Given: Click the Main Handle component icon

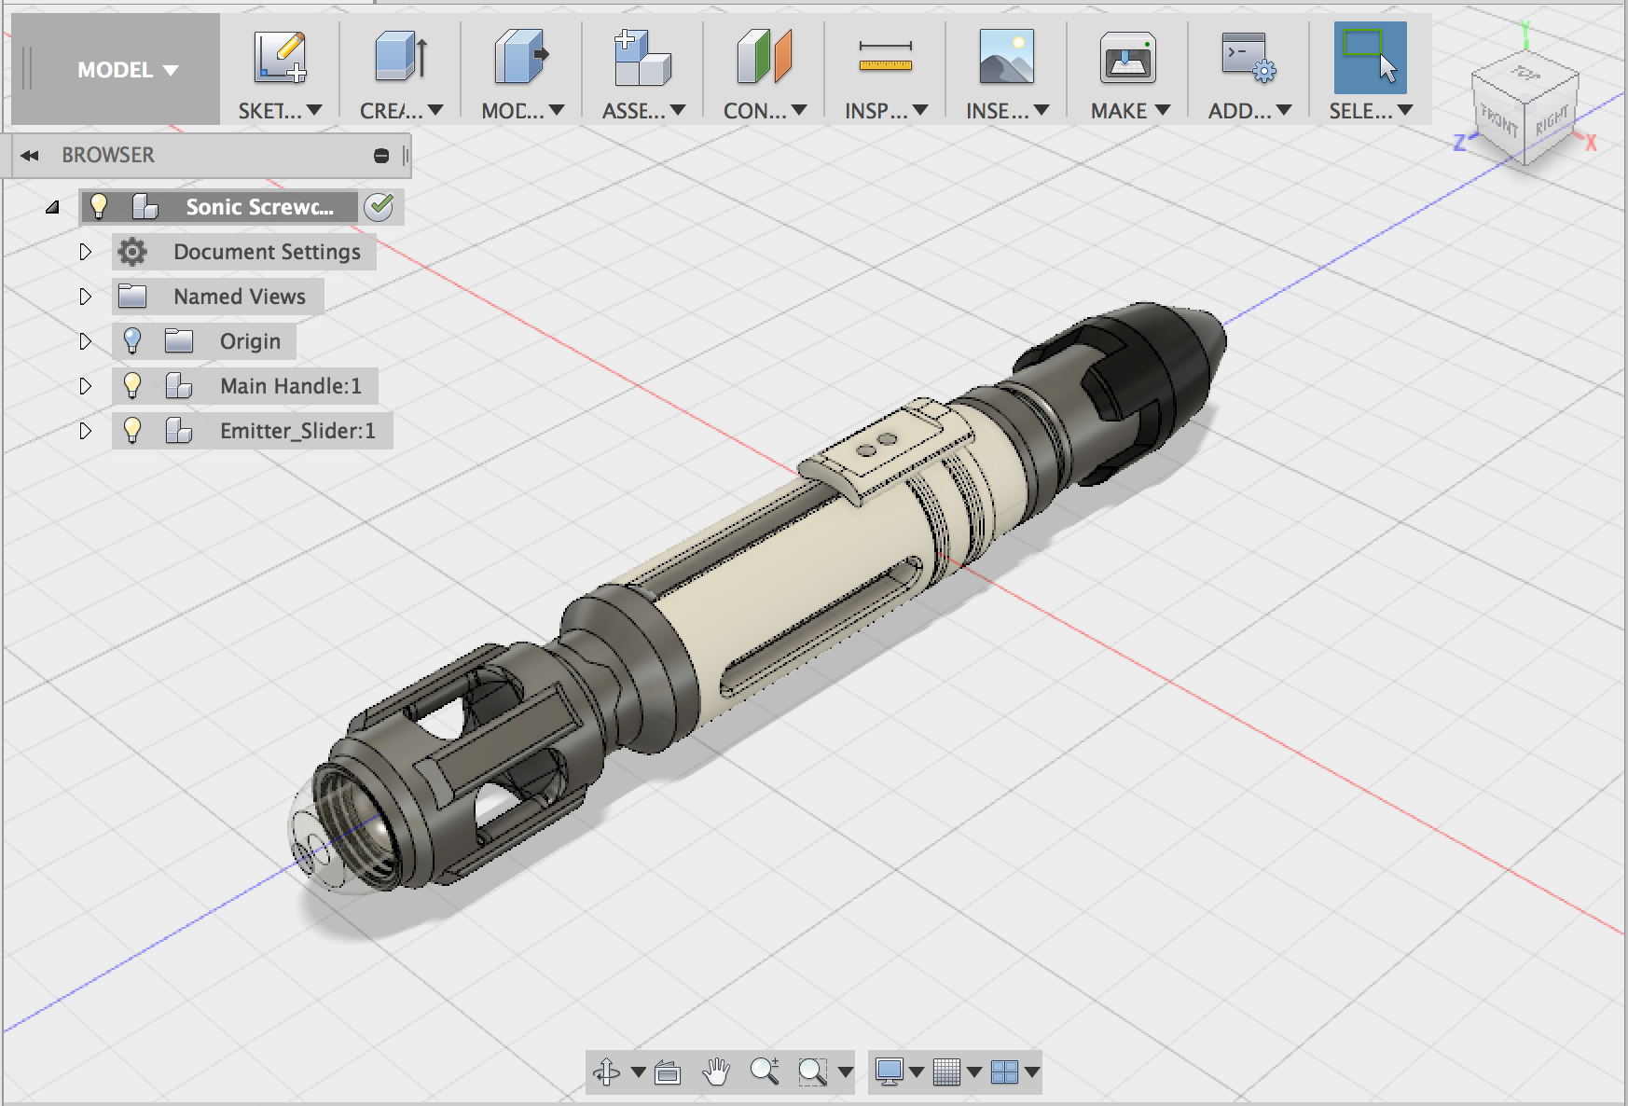Looking at the screenshot, I should pos(178,385).
